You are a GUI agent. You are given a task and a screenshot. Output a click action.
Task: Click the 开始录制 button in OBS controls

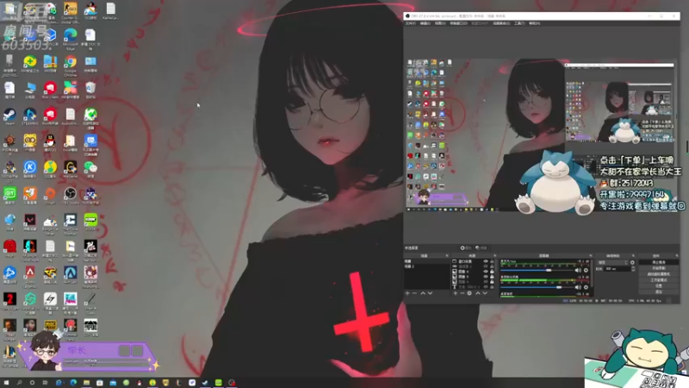659,268
